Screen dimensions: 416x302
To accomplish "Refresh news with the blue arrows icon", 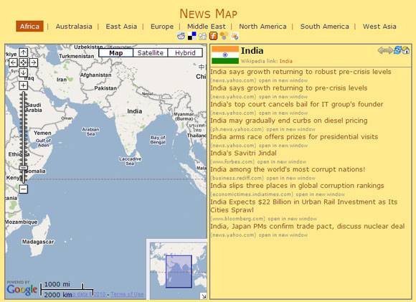I will (x=397, y=50).
